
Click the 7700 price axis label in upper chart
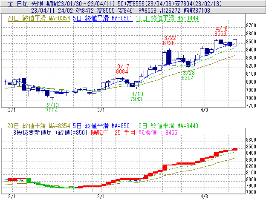point(251,106)
